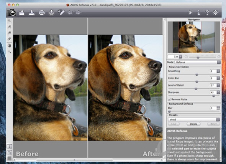Click the yellow minimize window button

(x=13, y=5)
